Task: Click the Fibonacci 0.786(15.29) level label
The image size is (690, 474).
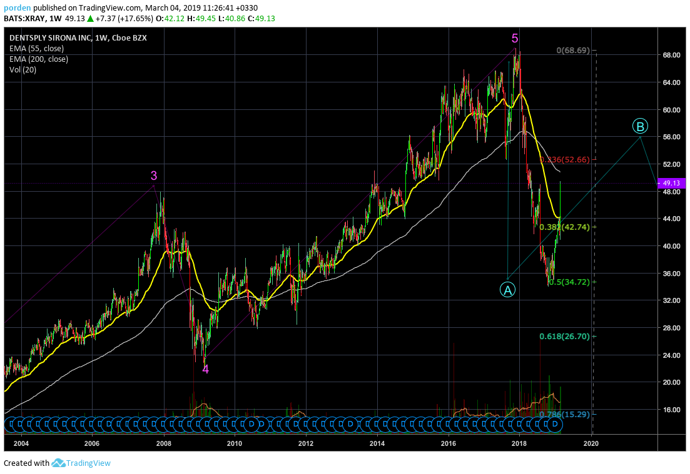Action: point(565,414)
